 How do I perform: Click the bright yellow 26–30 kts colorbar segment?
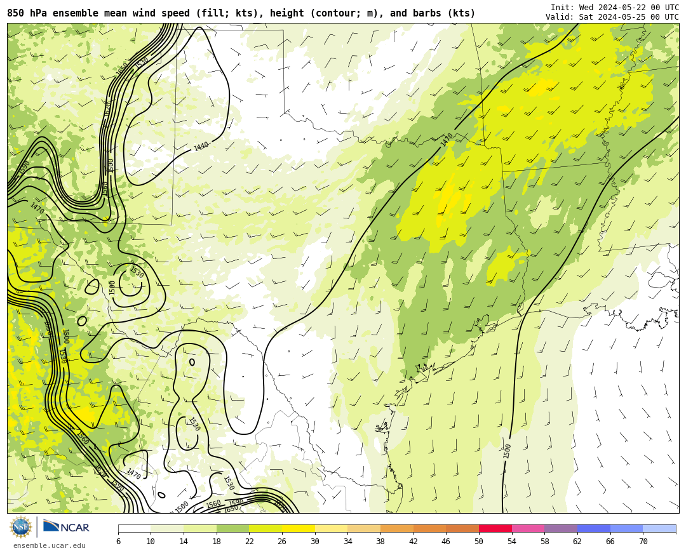[299, 529]
